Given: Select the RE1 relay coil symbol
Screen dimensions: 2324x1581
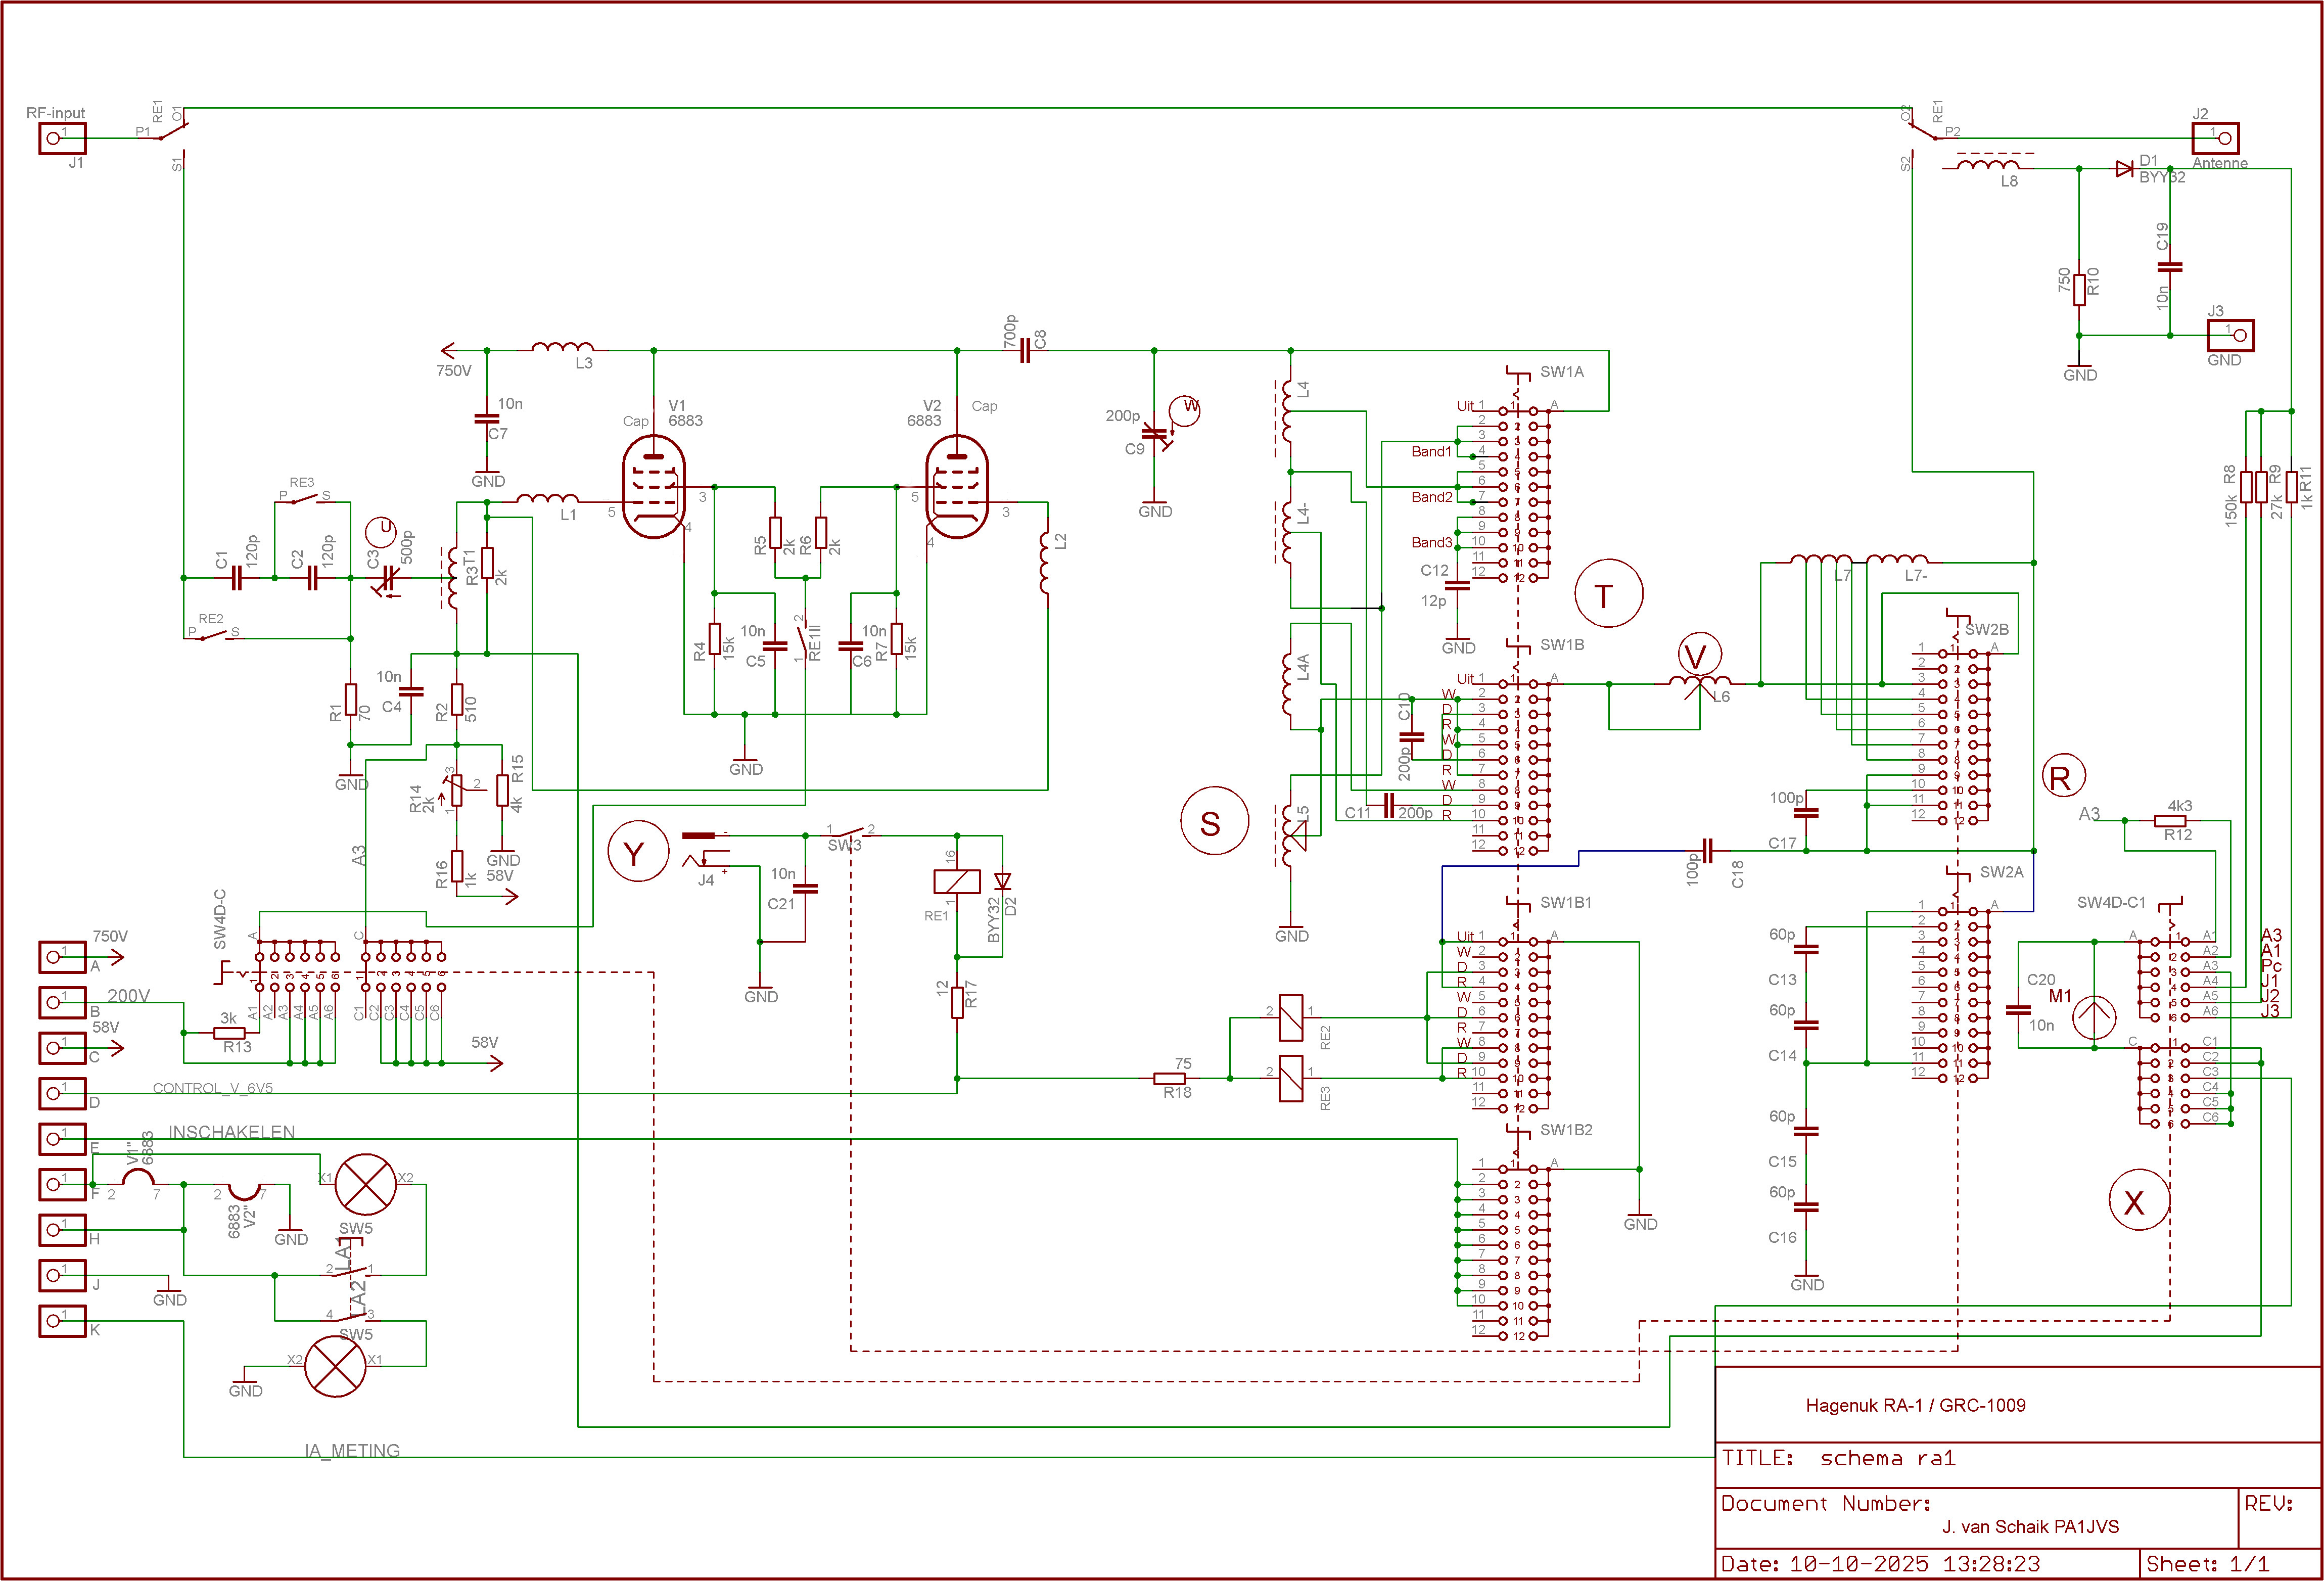Looking at the screenshot, I should pyautogui.click(x=957, y=881).
